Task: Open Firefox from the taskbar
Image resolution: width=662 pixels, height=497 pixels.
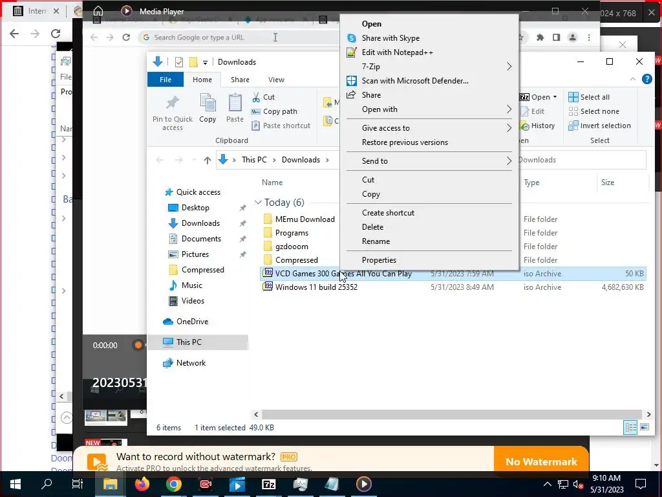Action: tap(142, 484)
